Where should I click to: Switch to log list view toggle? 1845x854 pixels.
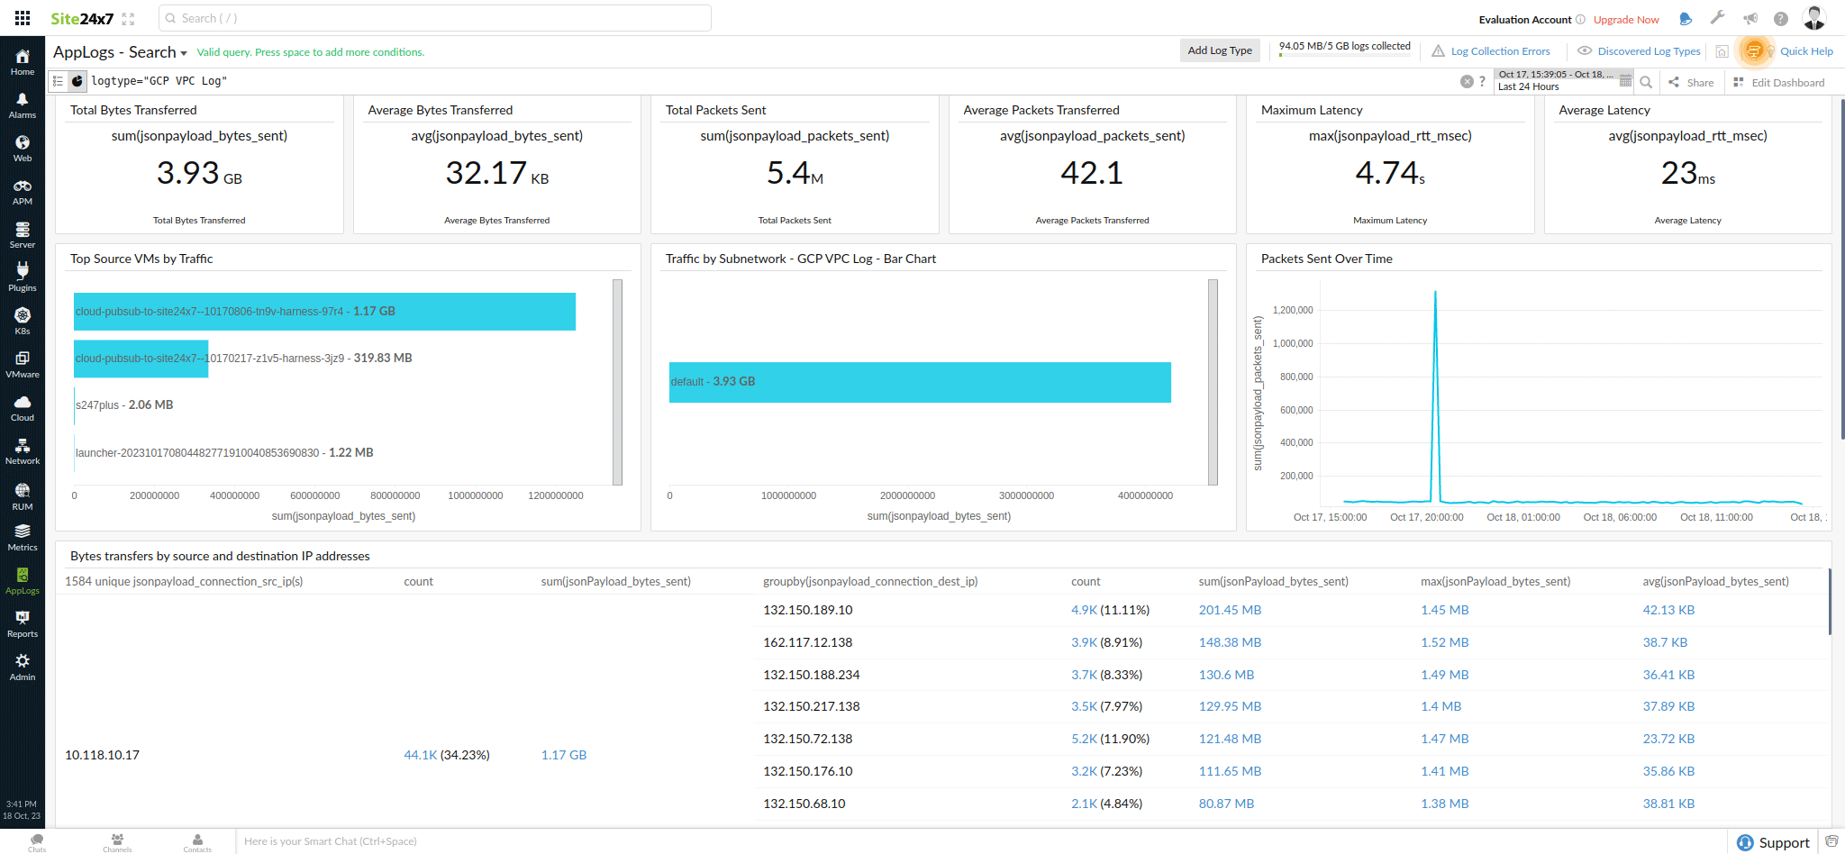coord(58,81)
